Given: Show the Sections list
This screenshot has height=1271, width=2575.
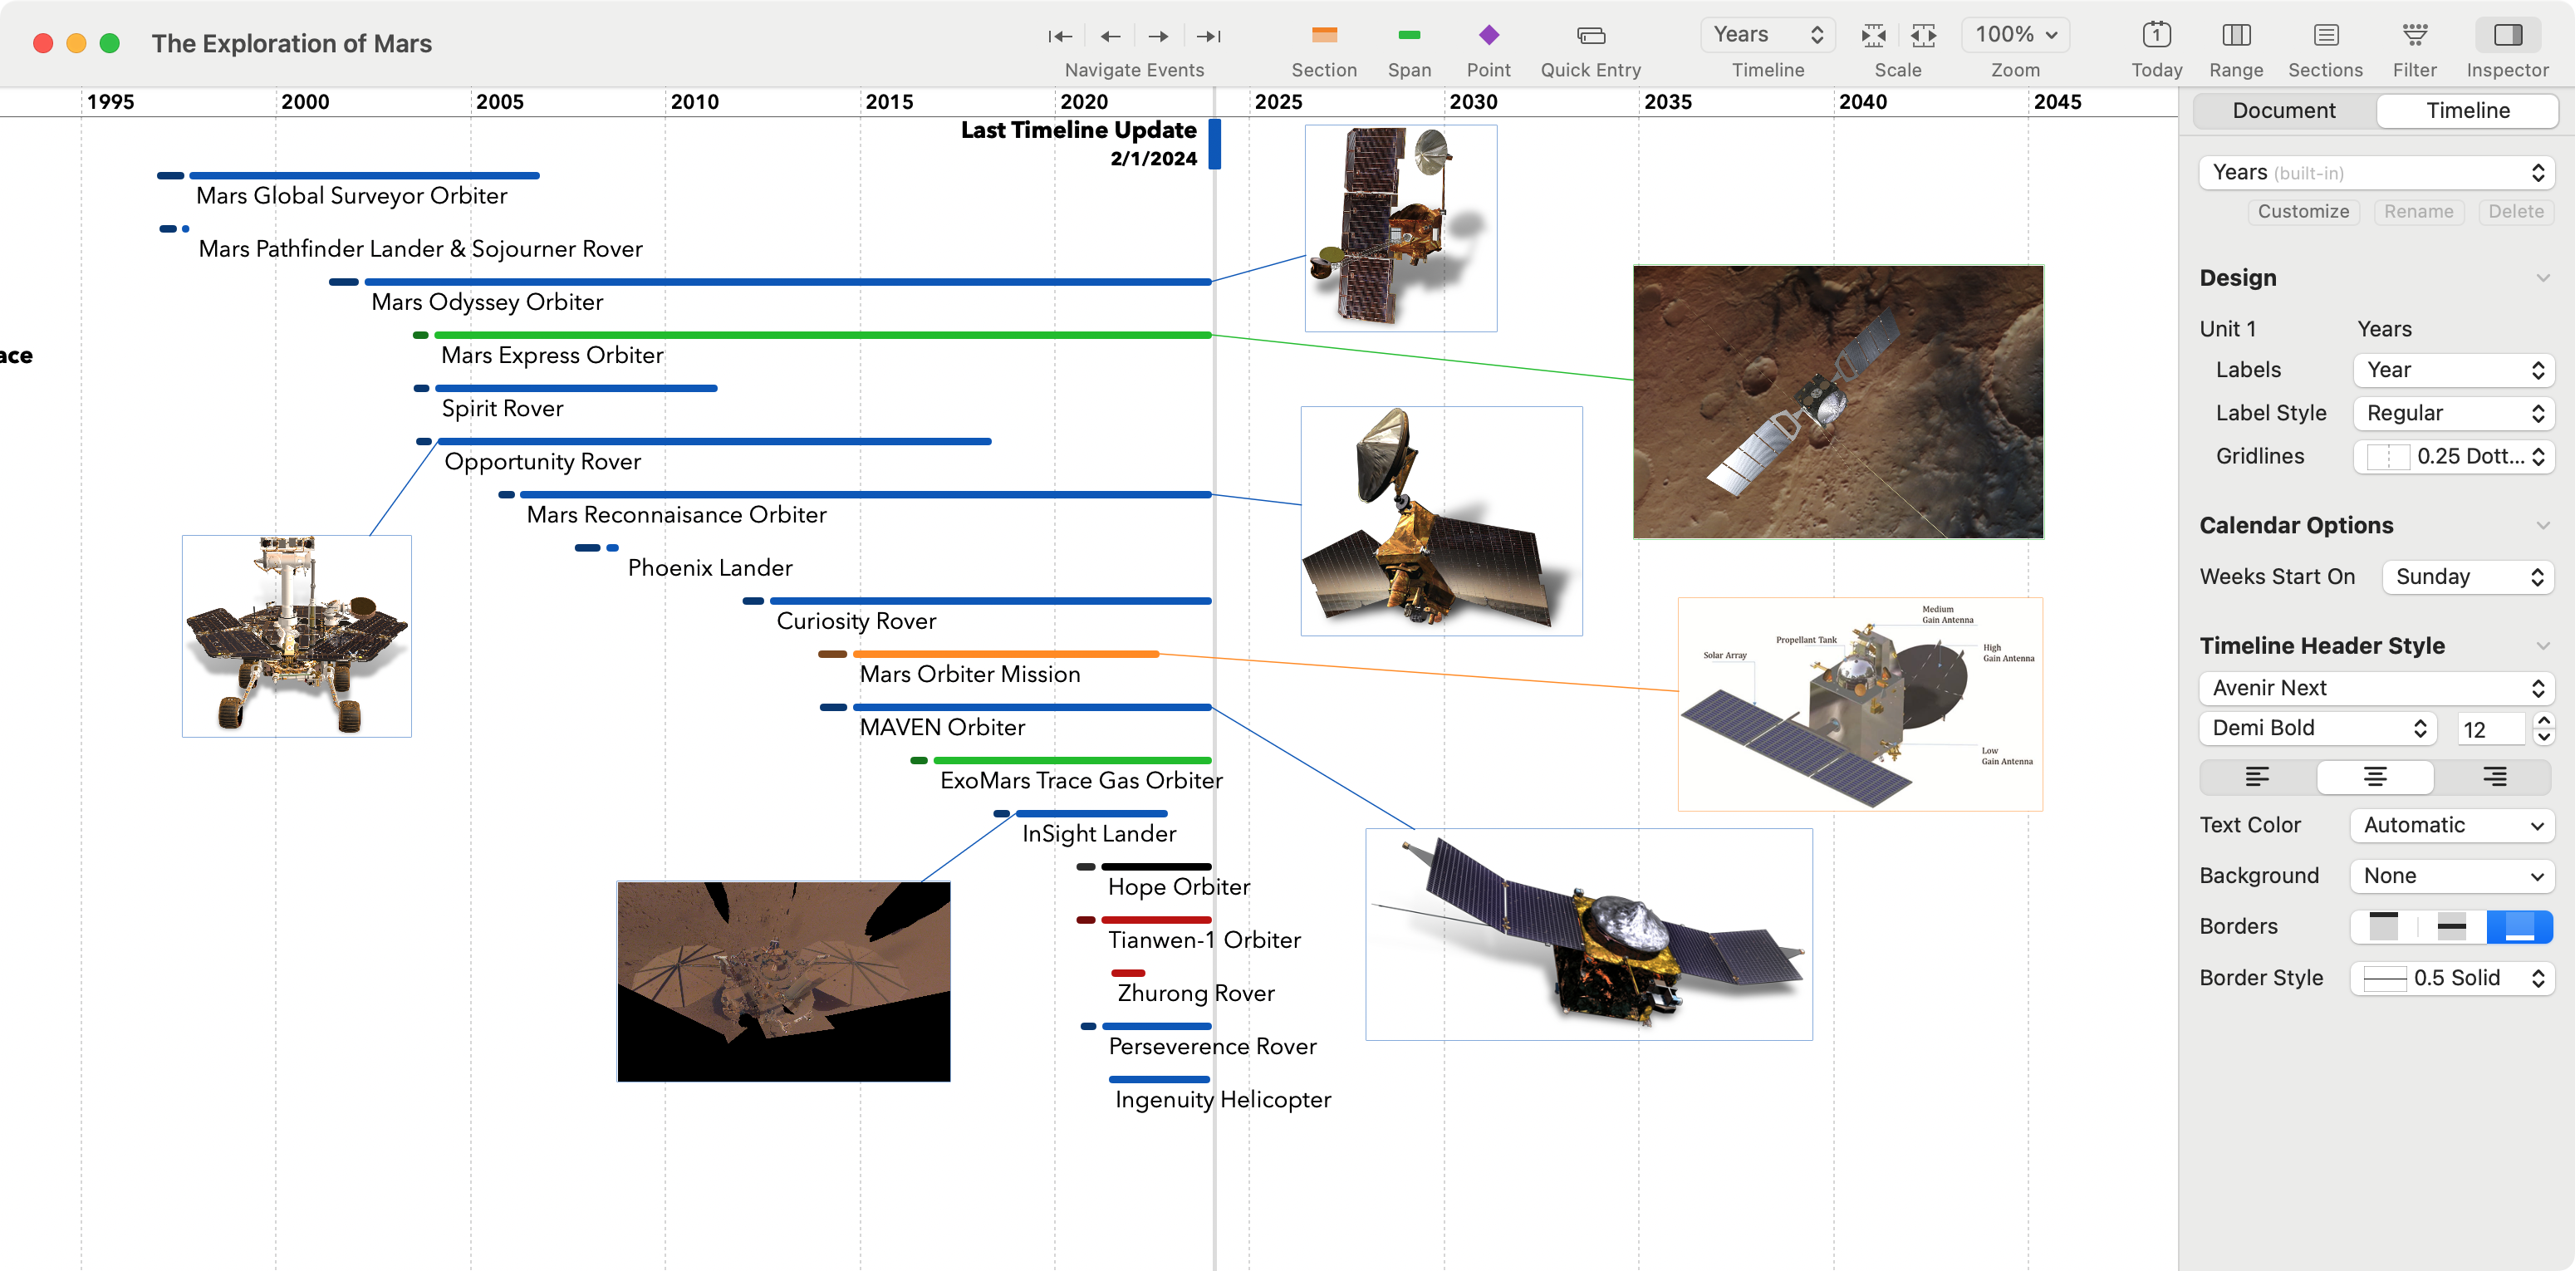Looking at the screenshot, I should pos(2325,36).
